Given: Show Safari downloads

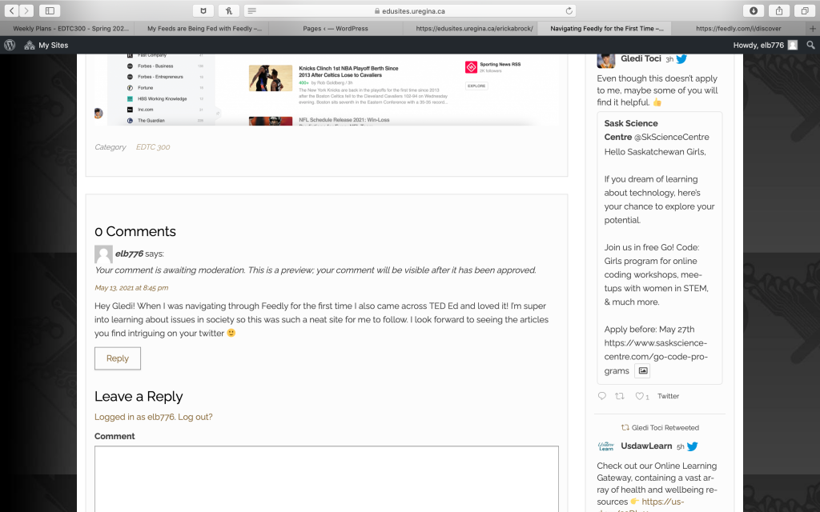Looking at the screenshot, I should click(x=754, y=10).
